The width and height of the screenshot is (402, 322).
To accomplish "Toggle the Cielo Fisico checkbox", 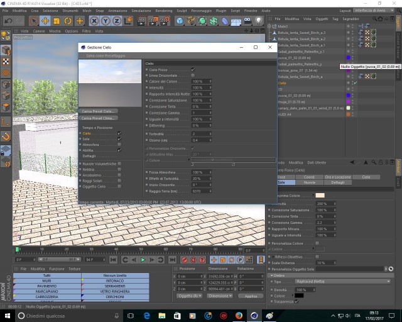I will [x=193, y=70].
